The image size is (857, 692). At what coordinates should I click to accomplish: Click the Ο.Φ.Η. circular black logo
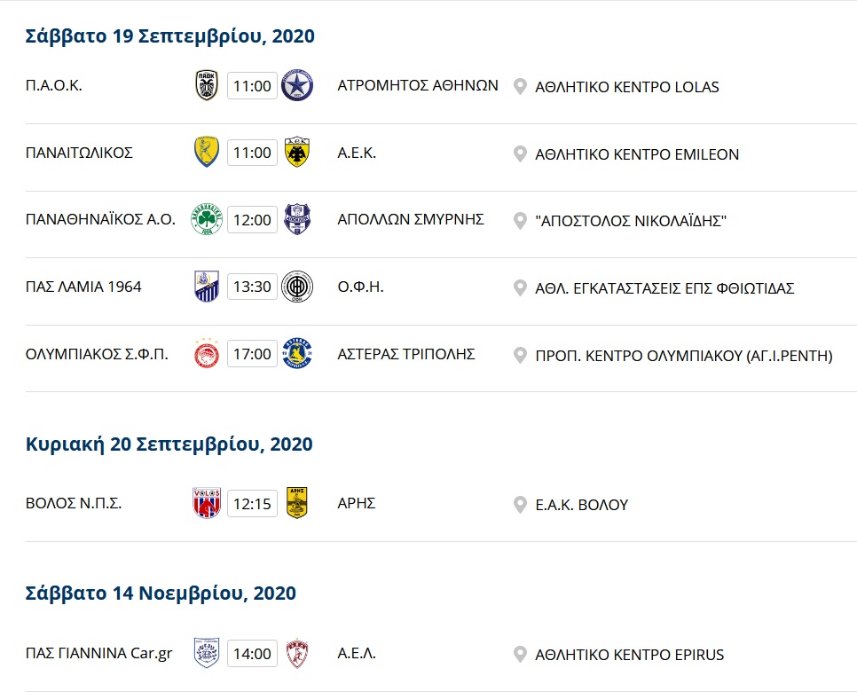(297, 287)
